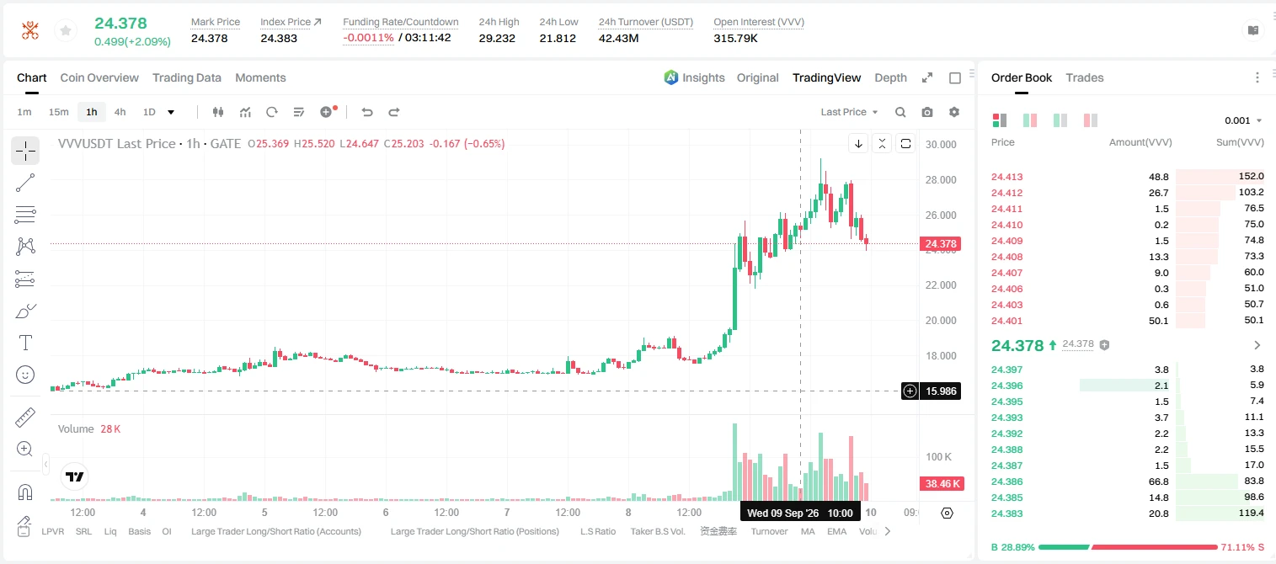Click the add alert plus icon
Screen dimensions: 1276x564
[327, 112]
